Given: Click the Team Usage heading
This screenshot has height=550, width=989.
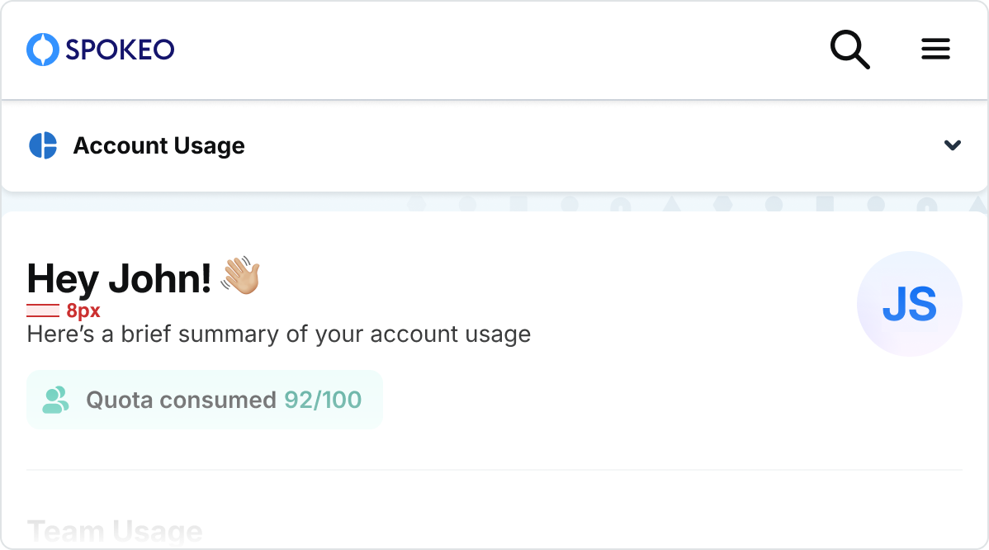Looking at the screenshot, I should [x=115, y=531].
